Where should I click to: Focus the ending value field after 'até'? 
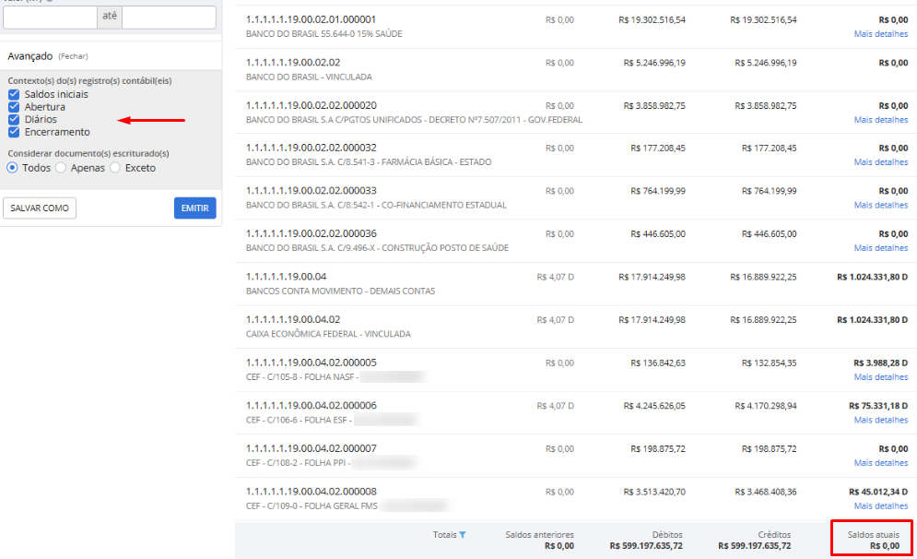tap(169, 17)
